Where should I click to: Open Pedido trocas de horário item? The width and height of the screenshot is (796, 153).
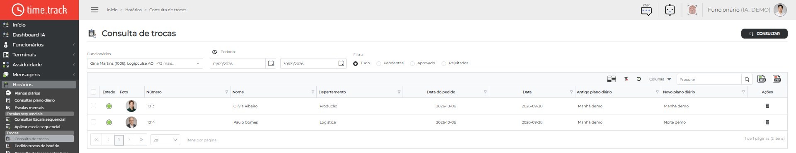(x=37, y=146)
